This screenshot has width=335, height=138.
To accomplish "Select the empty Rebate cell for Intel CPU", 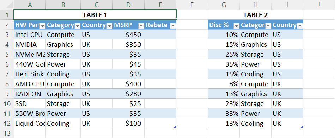I will [160, 34].
